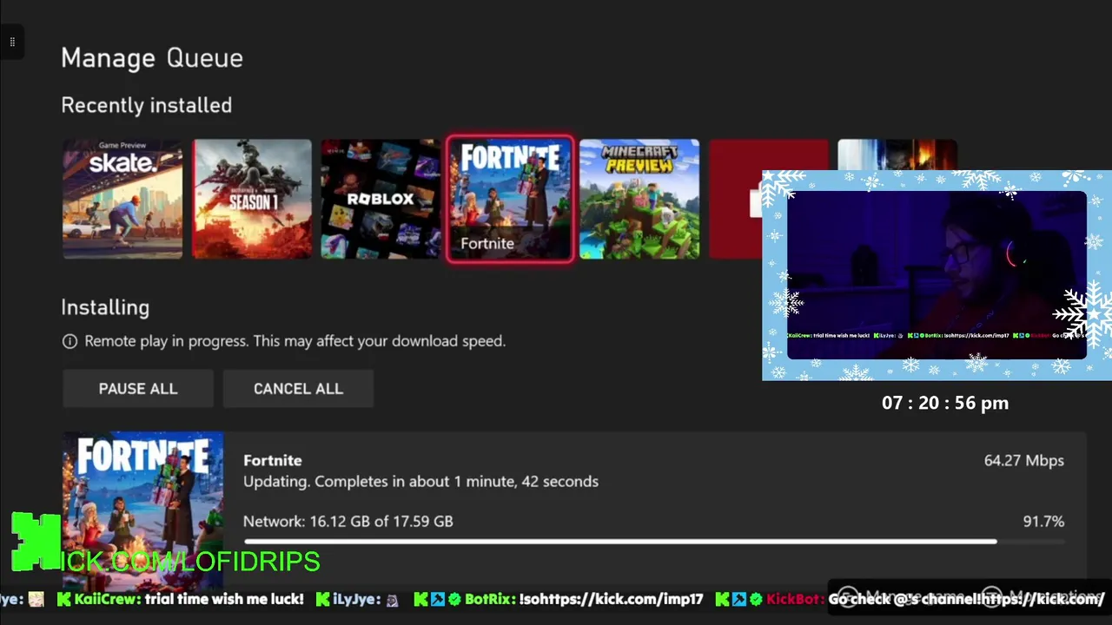Click the Recently installed heading
Image resolution: width=1112 pixels, height=625 pixels.
147,105
